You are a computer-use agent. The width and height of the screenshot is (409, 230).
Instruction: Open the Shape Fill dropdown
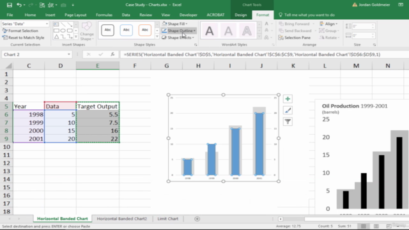175,24
